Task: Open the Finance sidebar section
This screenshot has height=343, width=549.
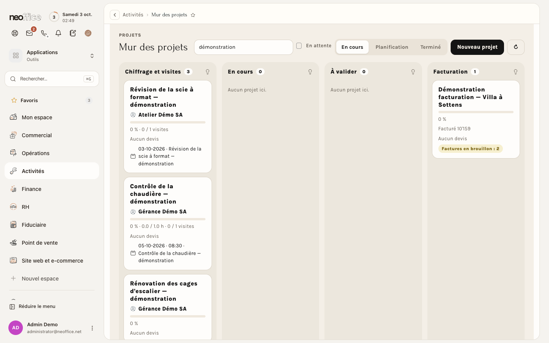Action: click(x=52, y=189)
